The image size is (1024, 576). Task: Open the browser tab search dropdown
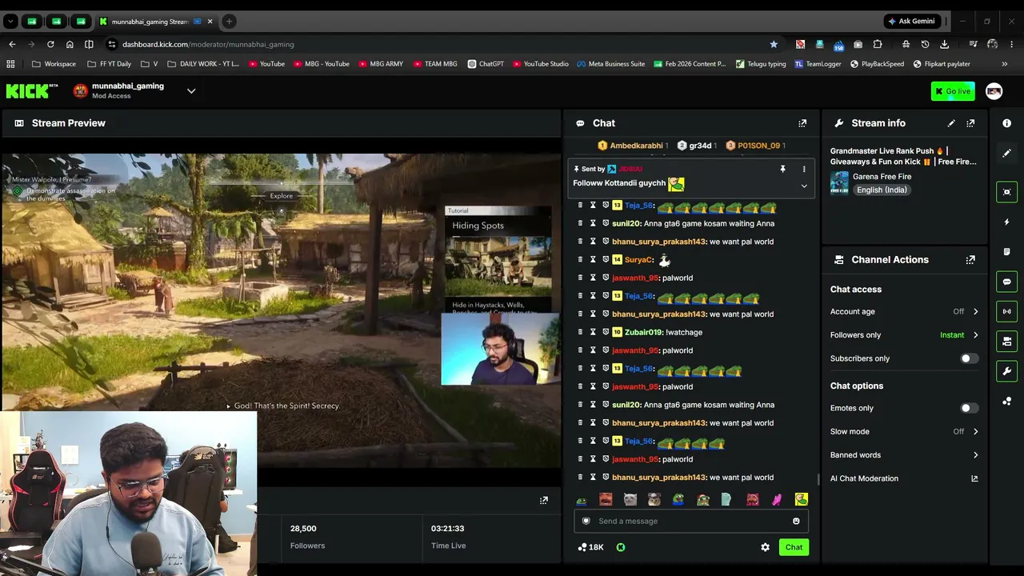10,22
